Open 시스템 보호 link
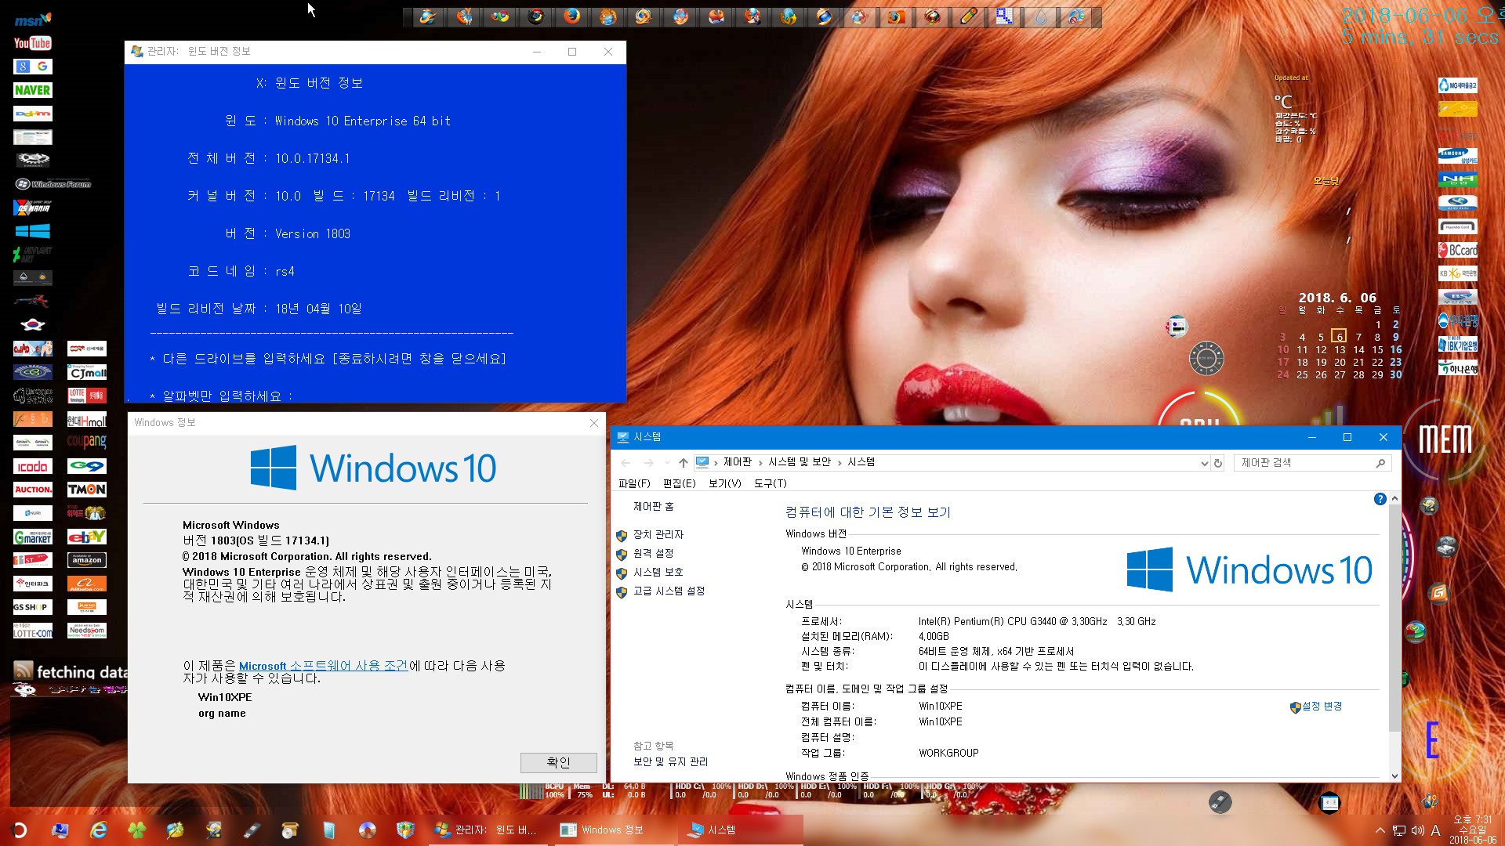This screenshot has height=846, width=1505. 658,572
